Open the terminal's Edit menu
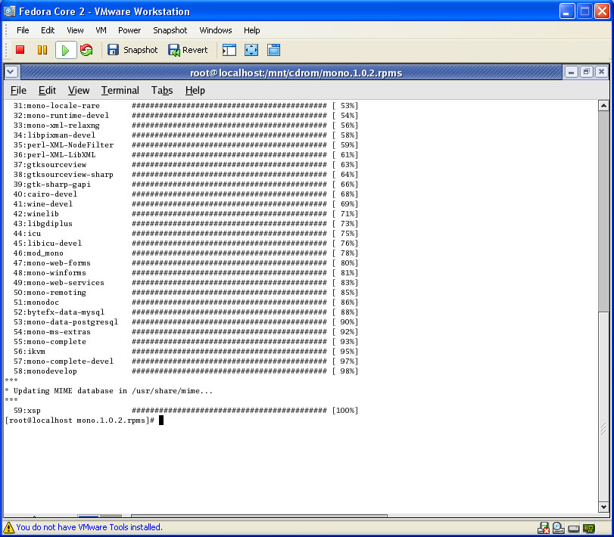Viewport: 614px width, 537px height. tap(47, 90)
